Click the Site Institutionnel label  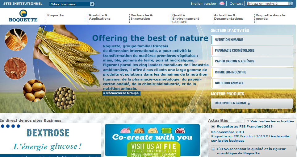tap(23, 4)
